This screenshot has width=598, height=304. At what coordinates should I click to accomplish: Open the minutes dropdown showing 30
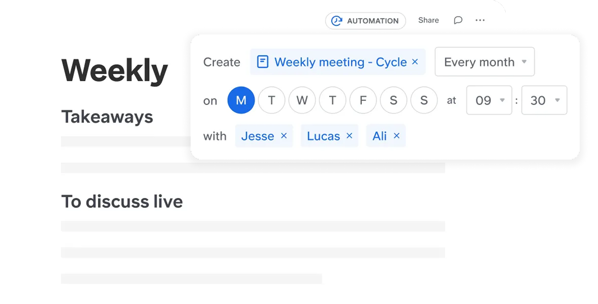tap(544, 100)
